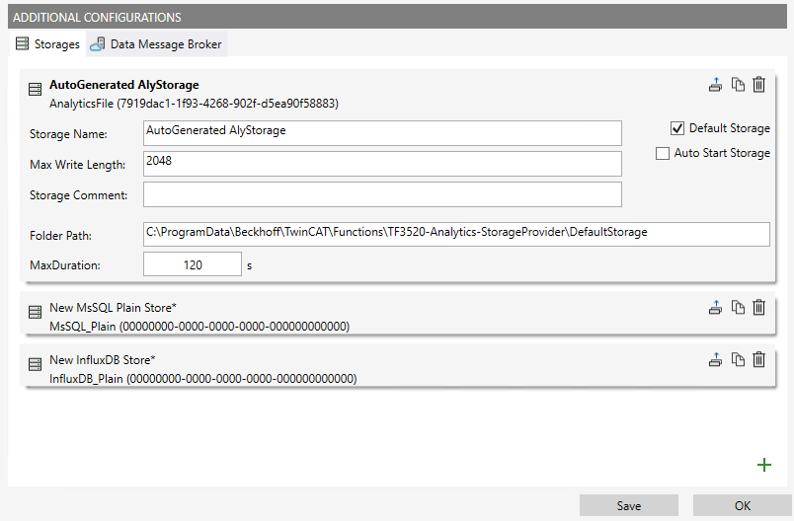This screenshot has width=794, height=521.
Task: Click the Max Write Length label
Action: 77,165
